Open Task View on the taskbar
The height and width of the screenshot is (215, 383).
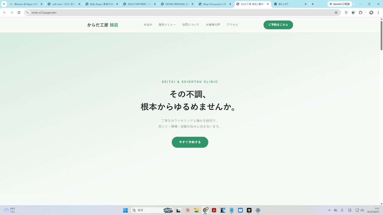click(x=178, y=210)
